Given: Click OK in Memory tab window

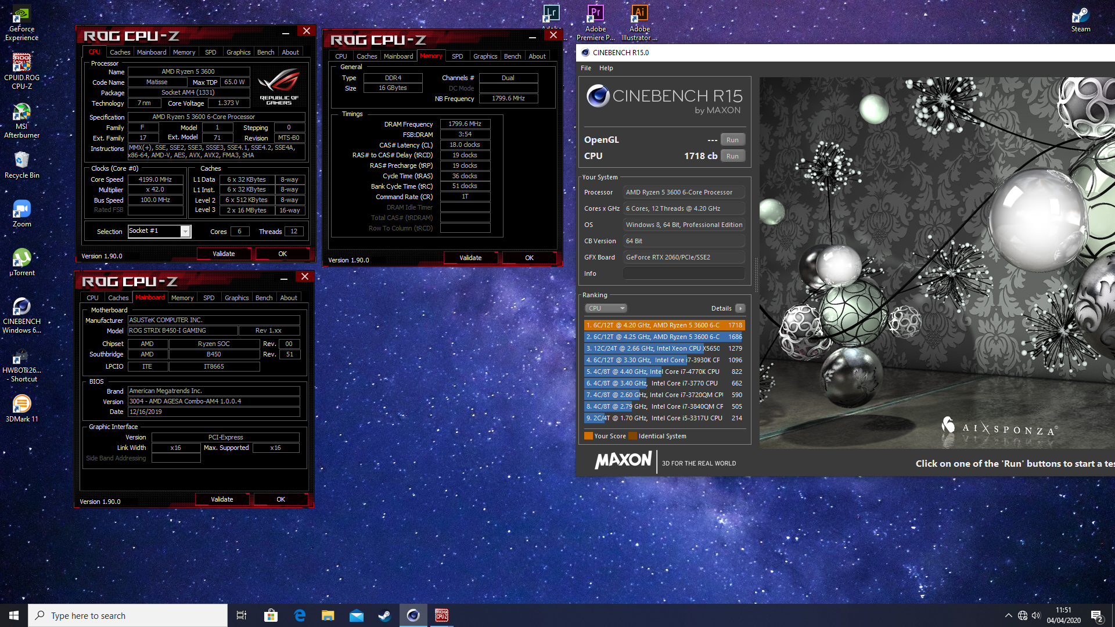Looking at the screenshot, I should click(529, 258).
